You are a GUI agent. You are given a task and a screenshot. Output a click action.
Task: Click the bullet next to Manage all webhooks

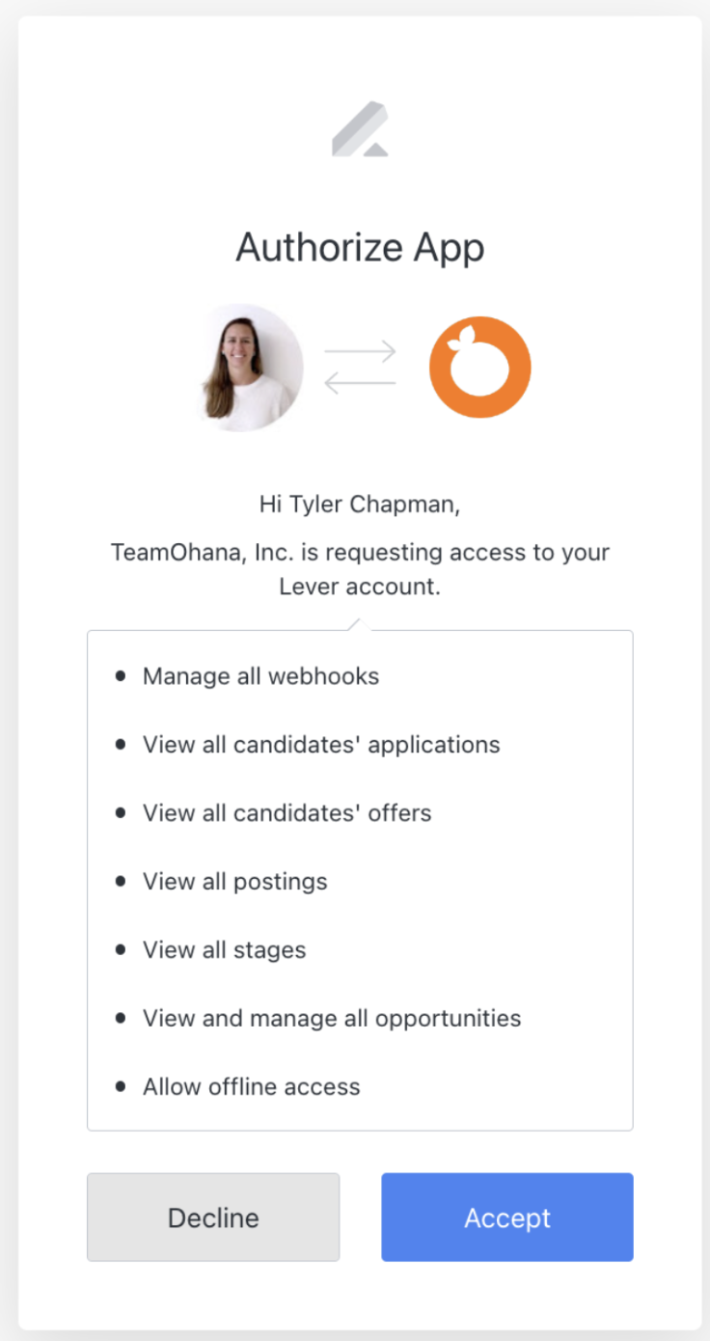tap(120, 676)
